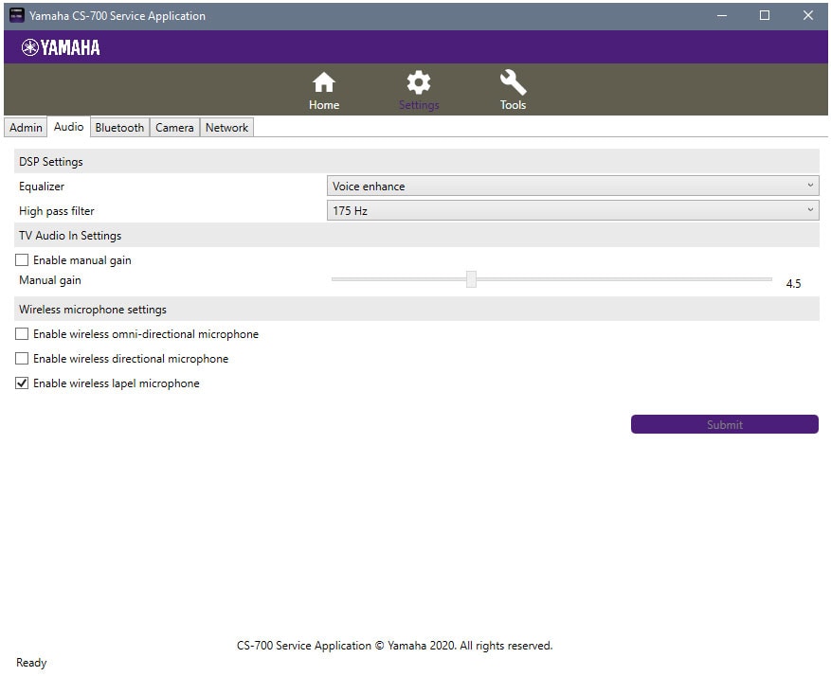This screenshot has height=676, width=831.
Task: Select the Network tab
Action: click(226, 128)
